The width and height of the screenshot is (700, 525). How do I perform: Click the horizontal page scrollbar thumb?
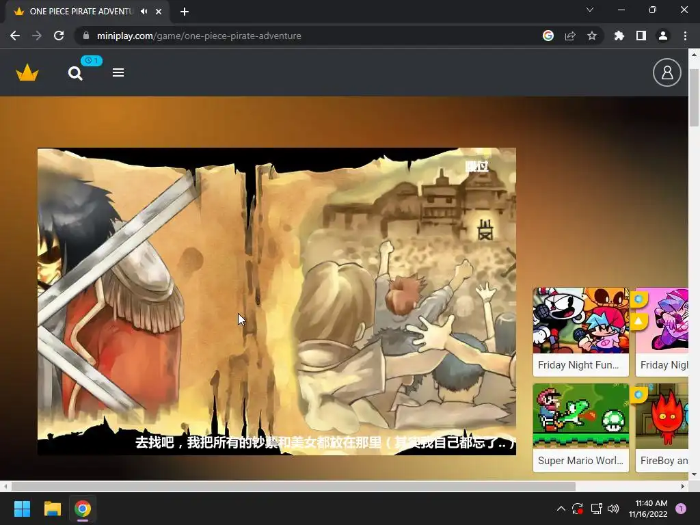293,486
